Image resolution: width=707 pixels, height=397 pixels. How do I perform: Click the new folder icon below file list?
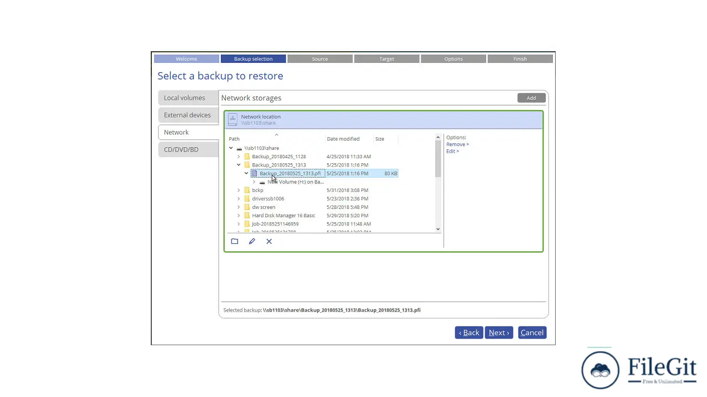(235, 242)
